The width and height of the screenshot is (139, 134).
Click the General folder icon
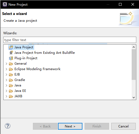click(x=11, y=64)
